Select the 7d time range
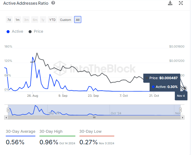 tap(9, 20)
